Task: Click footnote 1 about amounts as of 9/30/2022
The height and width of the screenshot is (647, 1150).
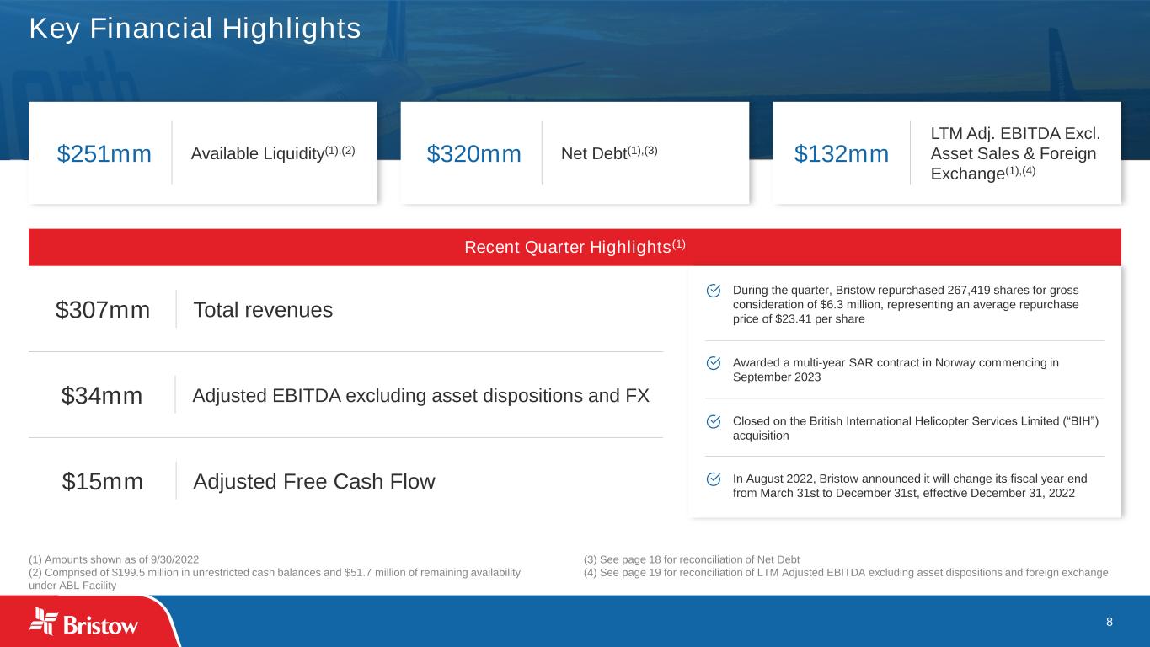Action: (114, 559)
